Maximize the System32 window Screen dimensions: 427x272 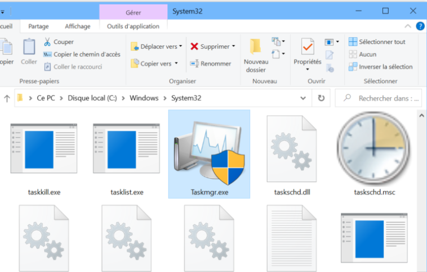click(x=385, y=11)
